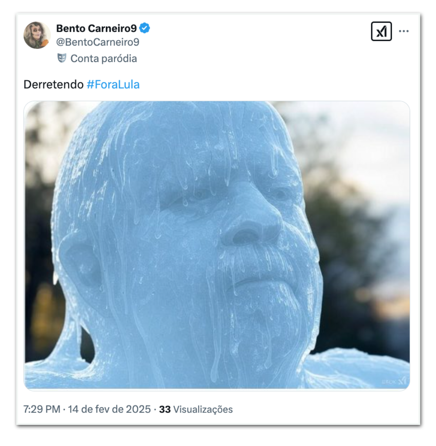Click the Conta paródia label
The width and height of the screenshot is (436, 446).
(104, 58)
